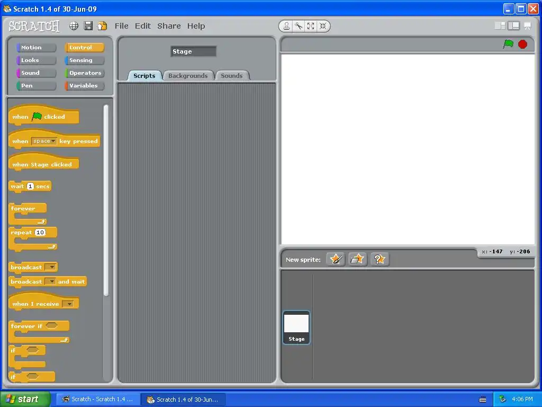This screenshot has width=542, height=407.
Task: Click the Scratch logo
Action: coord(34,26)
